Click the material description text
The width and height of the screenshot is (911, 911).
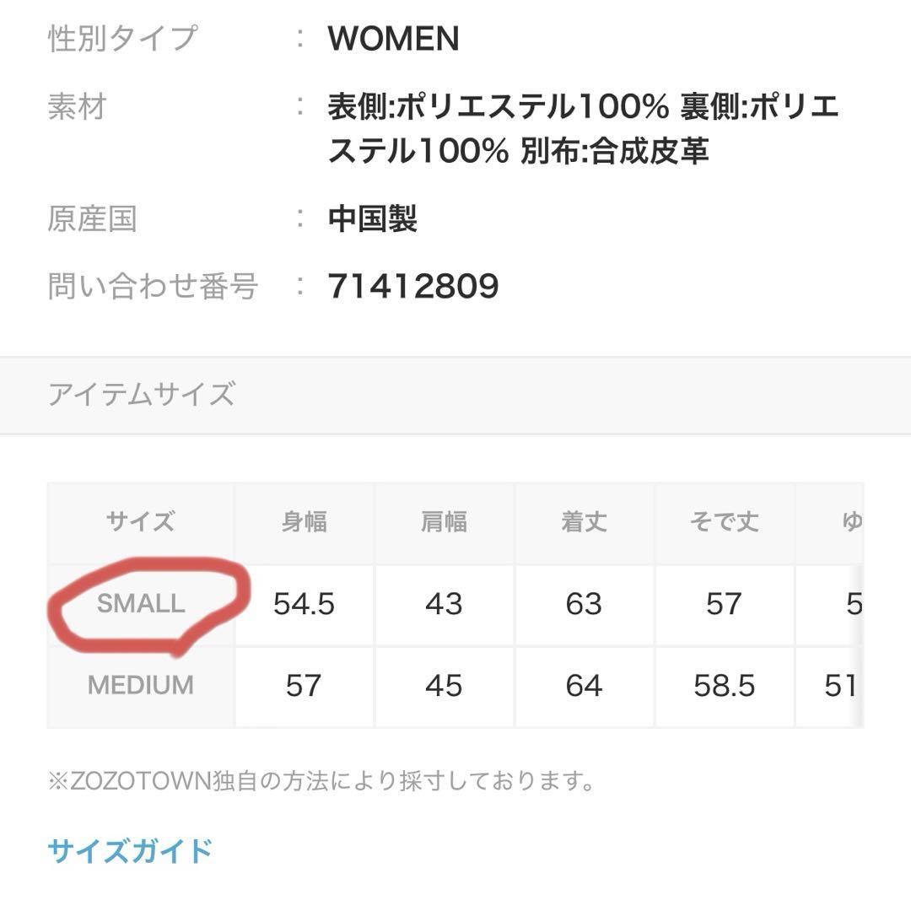(584, 129)
